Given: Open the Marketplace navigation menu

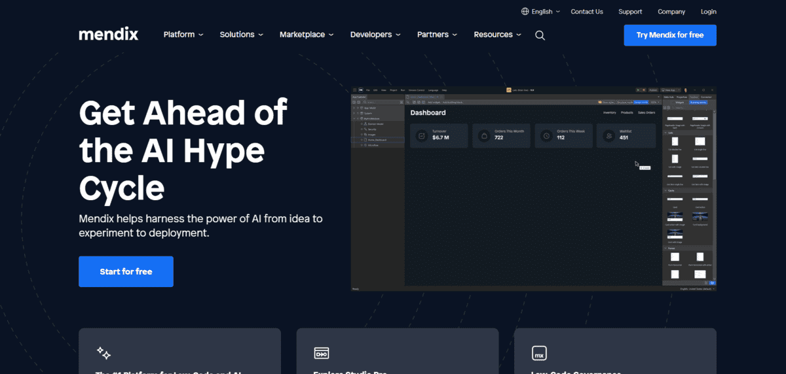Looking at the screenshot, I should click(x=307, y=35).
